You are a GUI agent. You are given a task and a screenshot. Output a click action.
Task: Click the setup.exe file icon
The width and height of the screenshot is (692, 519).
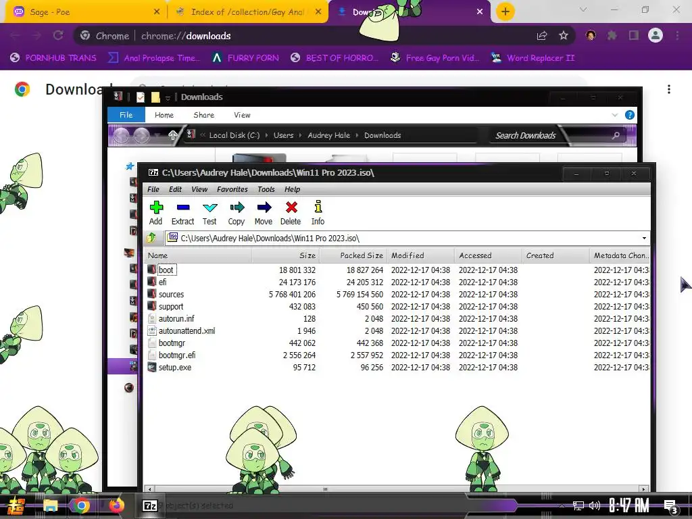point(152,367)
